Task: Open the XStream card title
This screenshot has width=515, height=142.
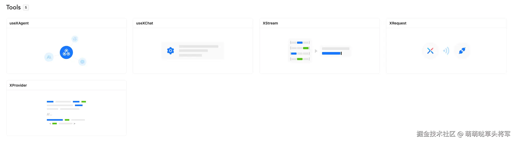Action: tap(270, 23)
